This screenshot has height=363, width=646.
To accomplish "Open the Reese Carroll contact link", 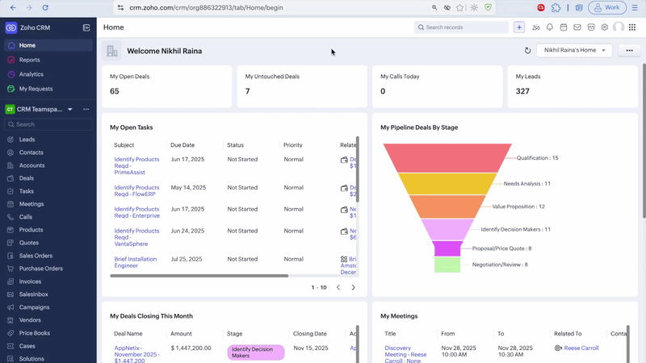I will tap(581, 348).
